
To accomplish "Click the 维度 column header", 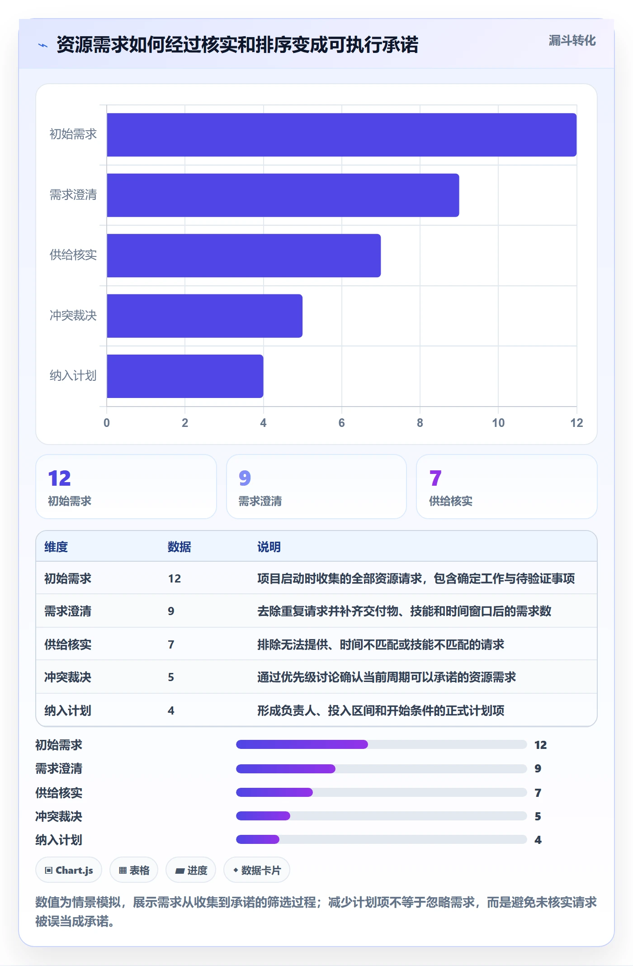I will tap(56, 547).
